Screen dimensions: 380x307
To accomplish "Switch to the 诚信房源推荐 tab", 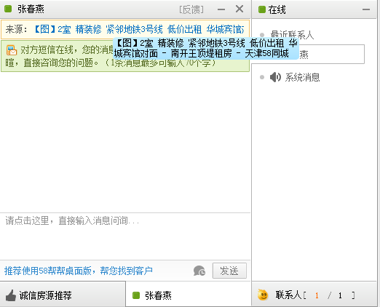I will pyautogui.click(x=63, y=295).
